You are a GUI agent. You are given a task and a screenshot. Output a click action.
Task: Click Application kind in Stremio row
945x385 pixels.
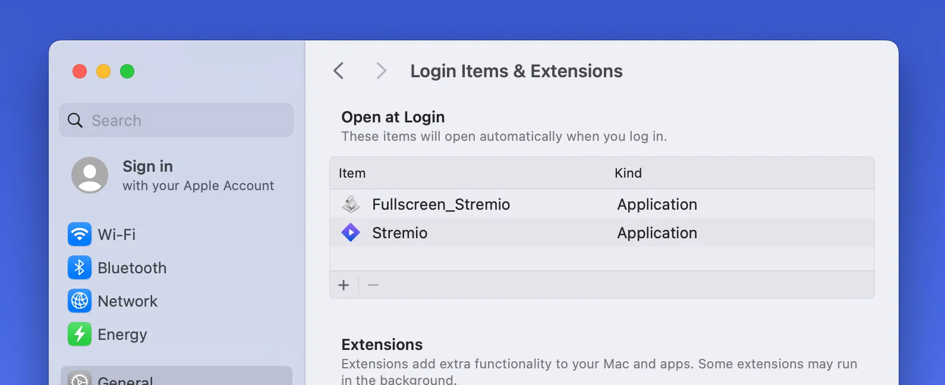coord(657,233)
